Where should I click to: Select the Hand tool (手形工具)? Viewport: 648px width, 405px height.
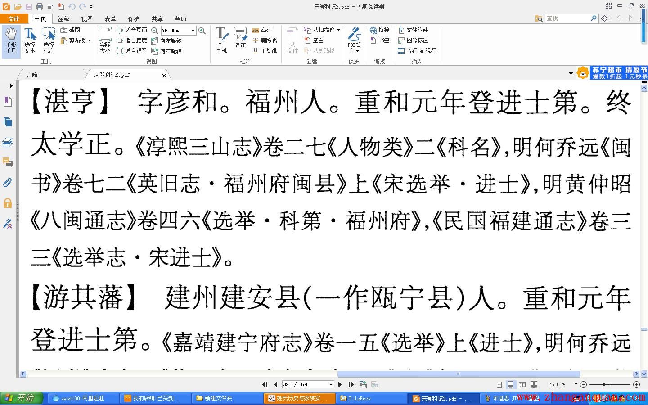pyautogui.click(x=11, y=41)
